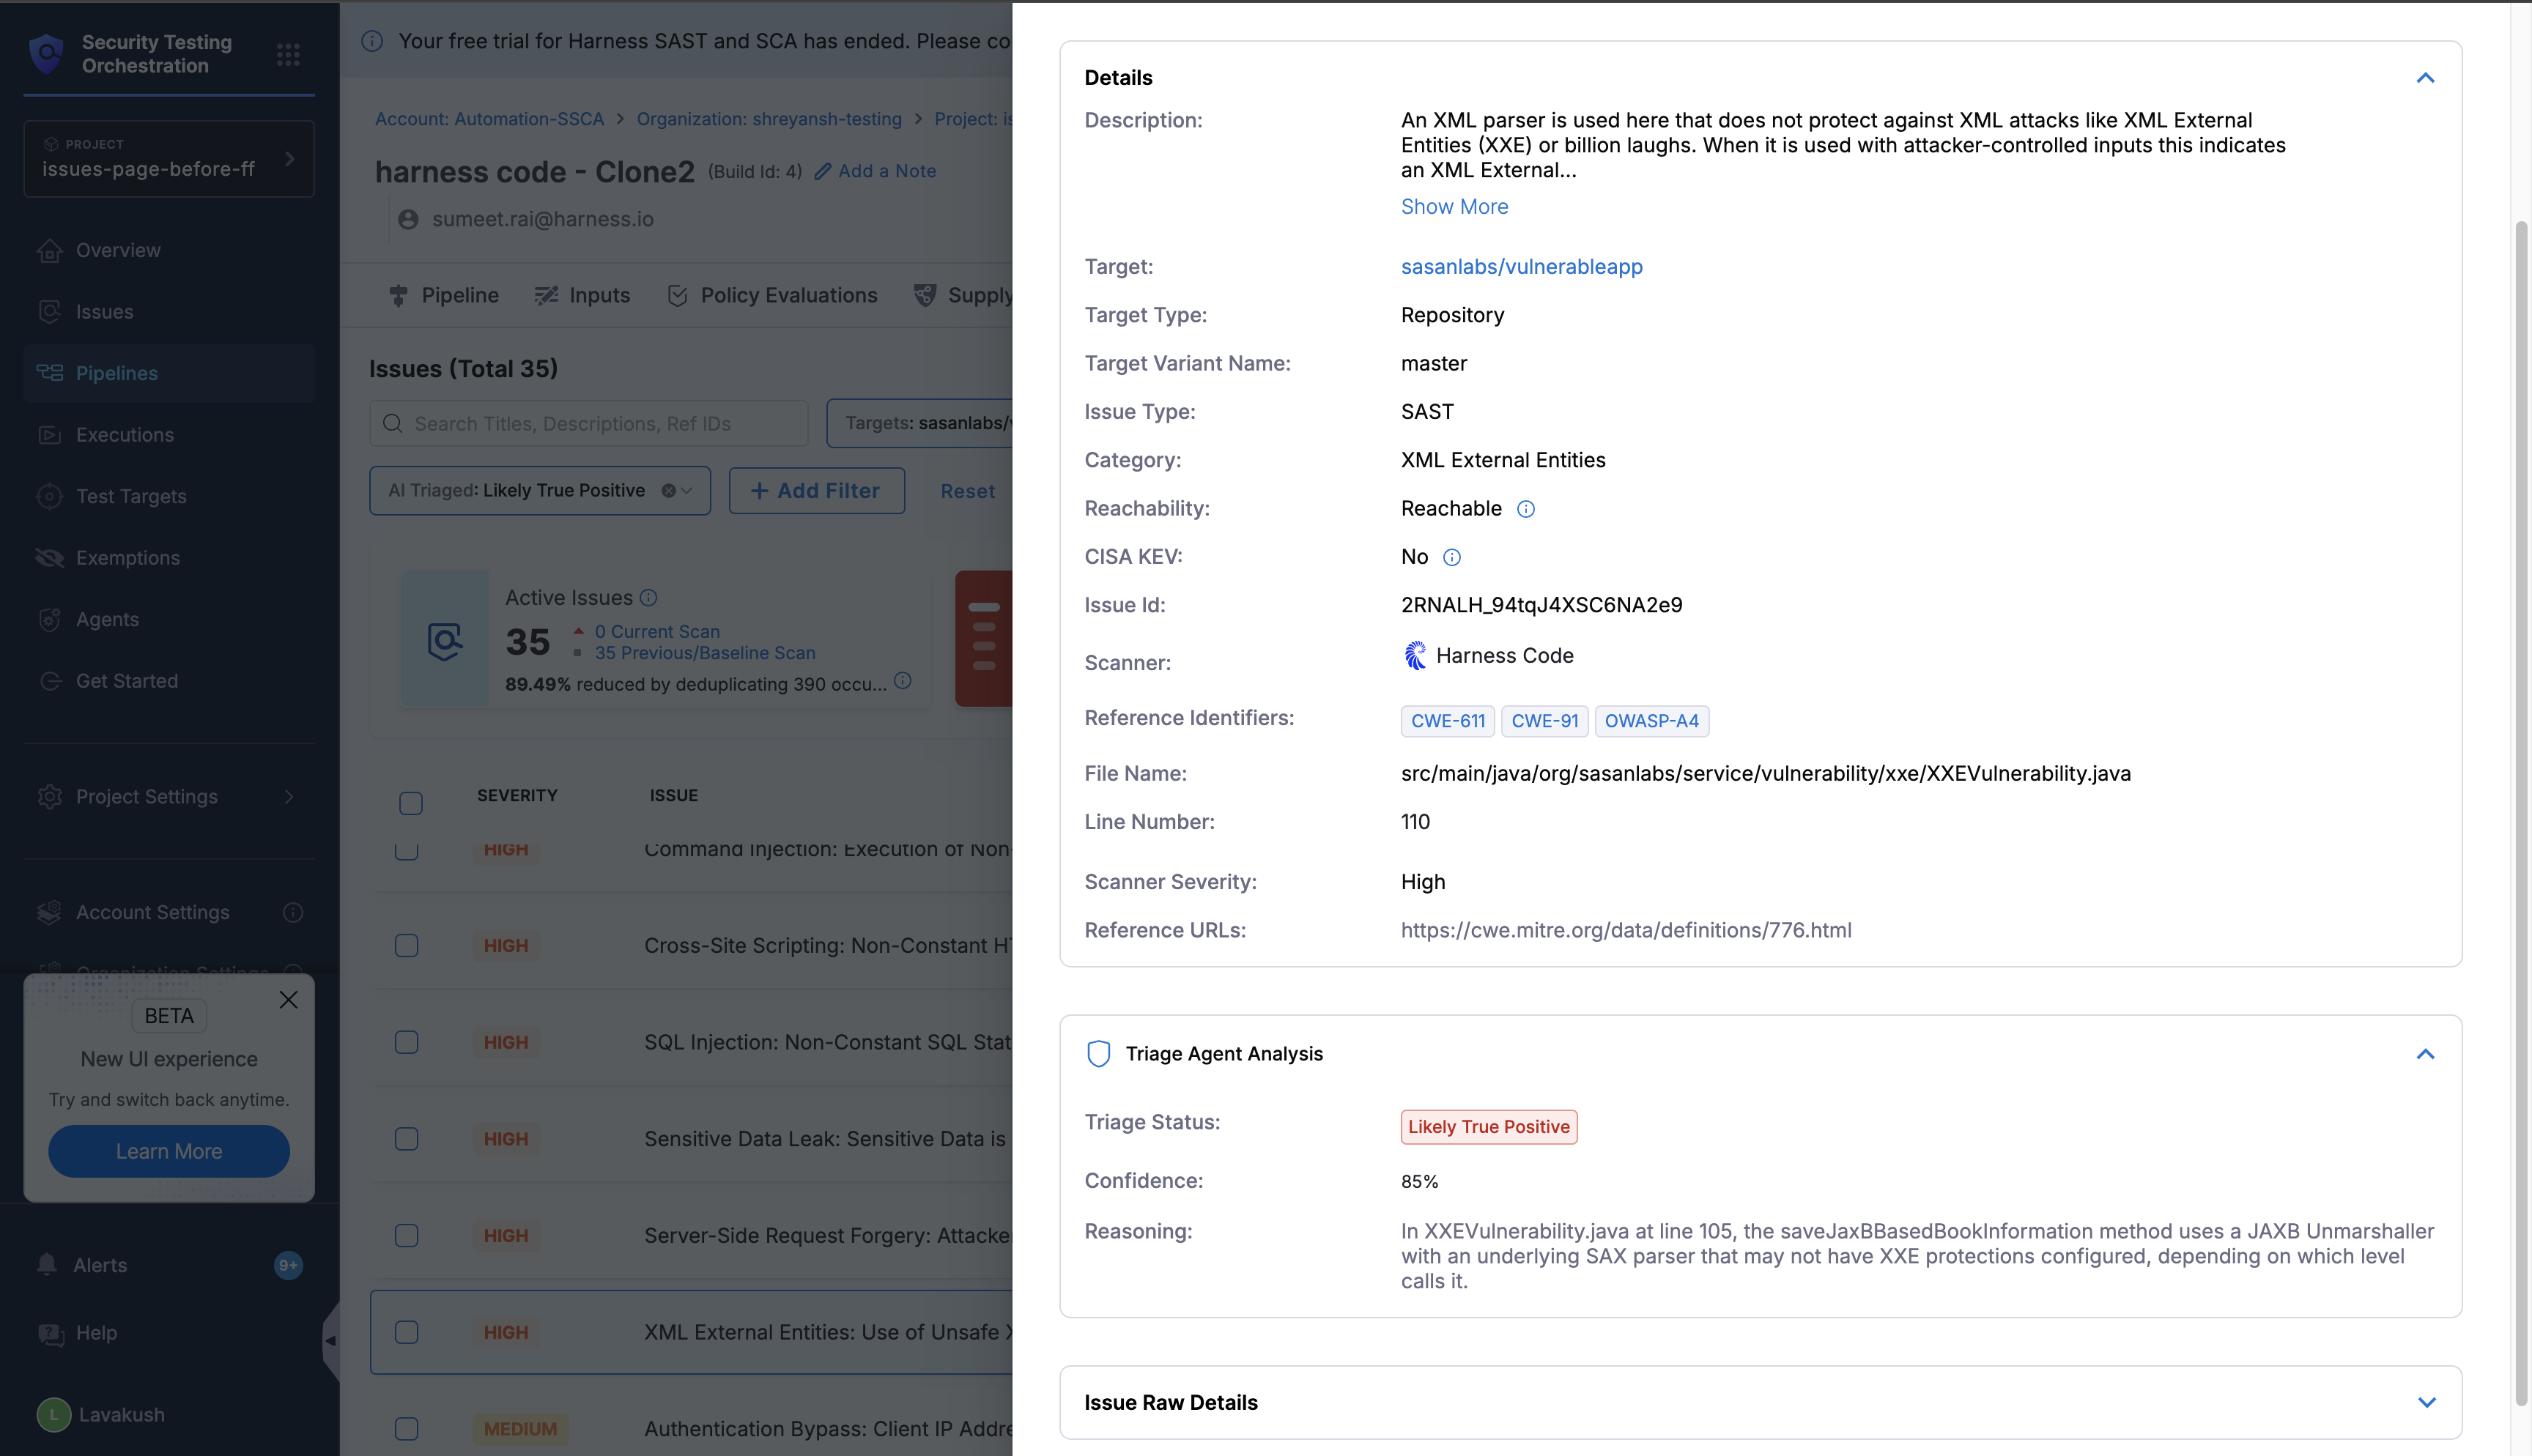
Task: Open the Pipelines menu item
Action: (x=169, y=373)
